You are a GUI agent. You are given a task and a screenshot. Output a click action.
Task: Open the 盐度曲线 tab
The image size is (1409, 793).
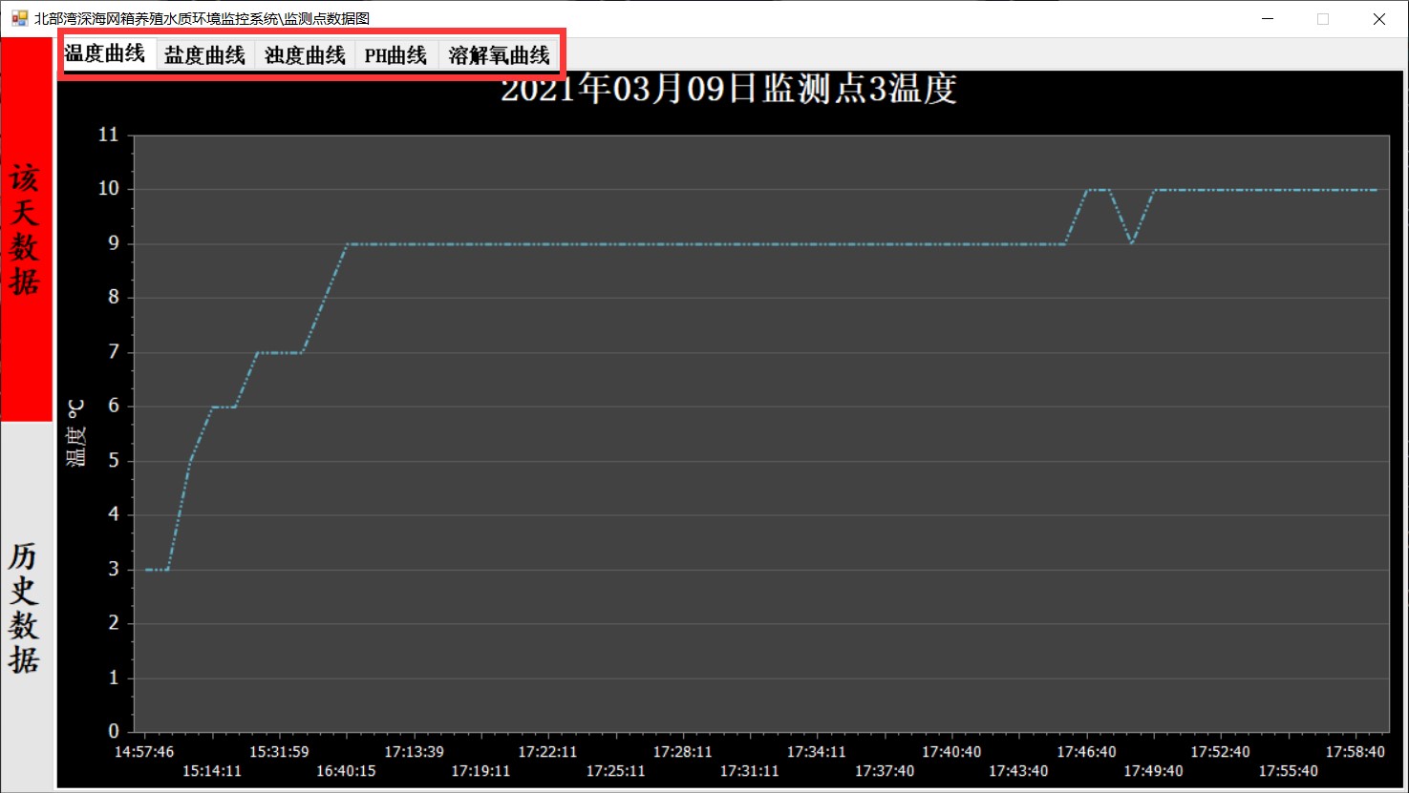click(204, 55)
